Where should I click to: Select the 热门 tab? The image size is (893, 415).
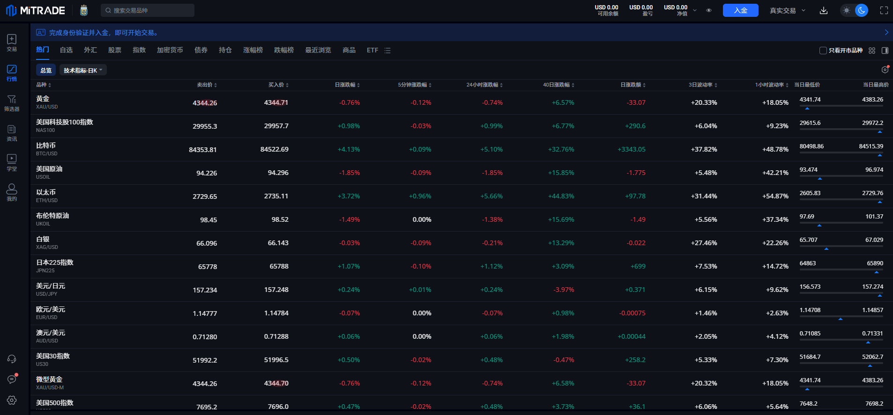click(43, 50)
